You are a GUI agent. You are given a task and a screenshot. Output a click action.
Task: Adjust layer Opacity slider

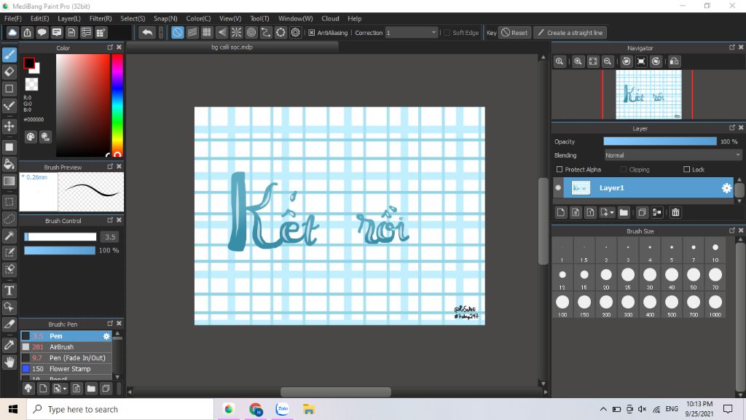coord(660,141)
